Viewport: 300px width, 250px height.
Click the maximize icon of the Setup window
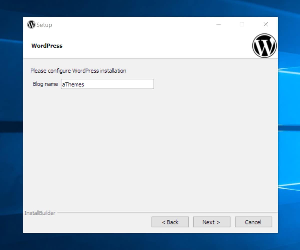tap(242, 24)
